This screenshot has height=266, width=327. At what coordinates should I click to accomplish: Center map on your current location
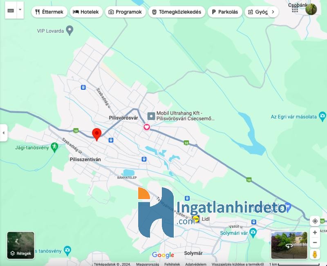(x=315, y=221)
